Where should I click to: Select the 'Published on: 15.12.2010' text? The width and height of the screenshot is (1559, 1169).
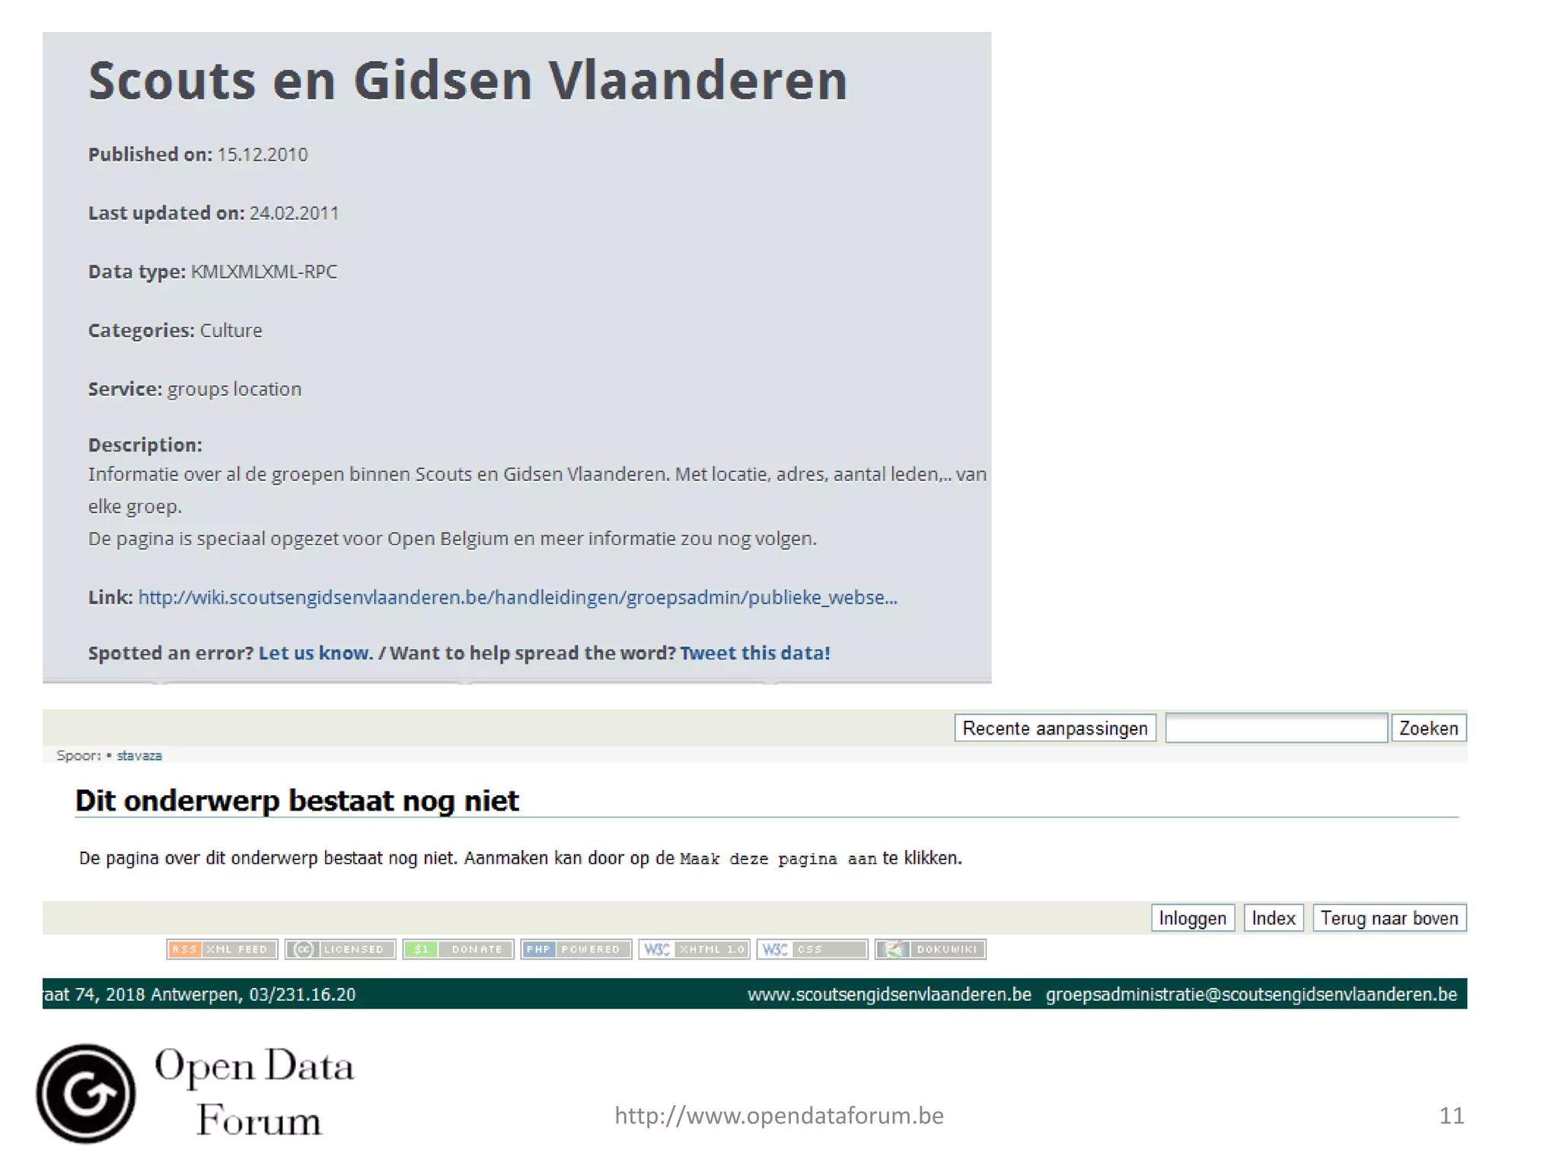(198, 154)
